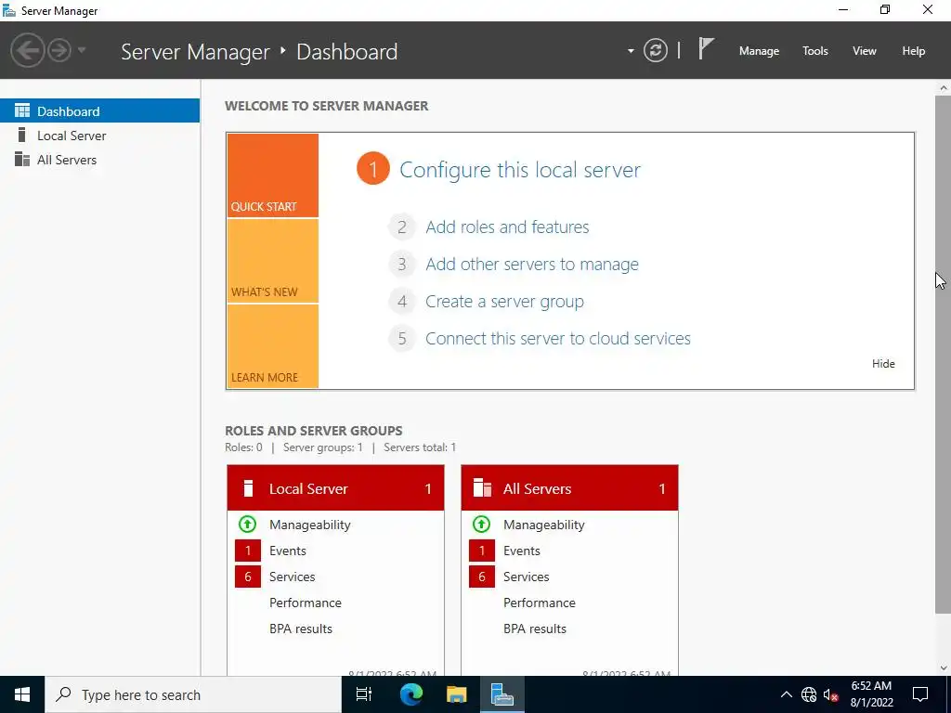This screenshot has width=951, height=713.
Task: Click the scrollbar down arrow
Action: [x=944, y=668]
